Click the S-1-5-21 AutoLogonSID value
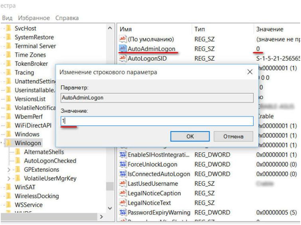The image size is (301, 225). [278, 58]
